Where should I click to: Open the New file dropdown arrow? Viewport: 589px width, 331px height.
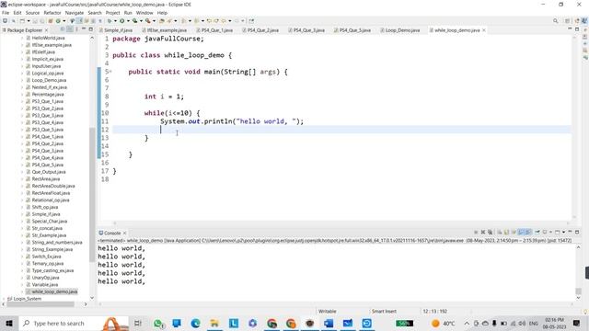pyautogui.click(x=29, y=21)
